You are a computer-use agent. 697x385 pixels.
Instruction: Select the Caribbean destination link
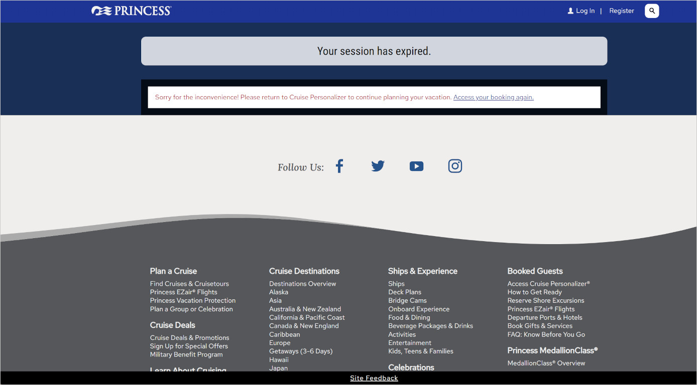285,334
